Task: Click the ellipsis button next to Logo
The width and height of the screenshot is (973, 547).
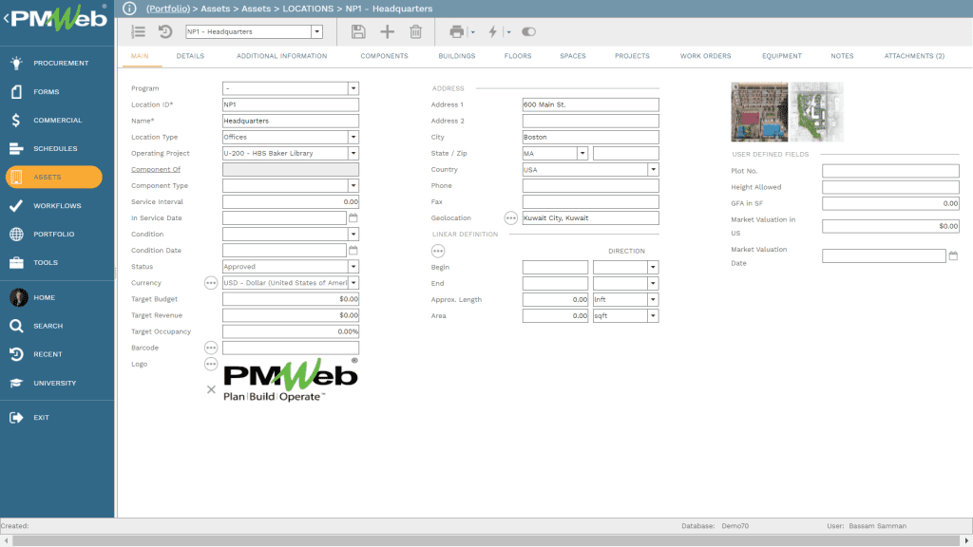Action: click(x=211, y=364)
